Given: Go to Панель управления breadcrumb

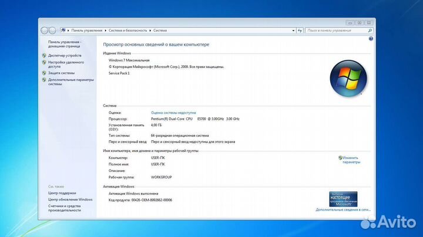Looking at the screenshot, I should click(x=87, y=31).
